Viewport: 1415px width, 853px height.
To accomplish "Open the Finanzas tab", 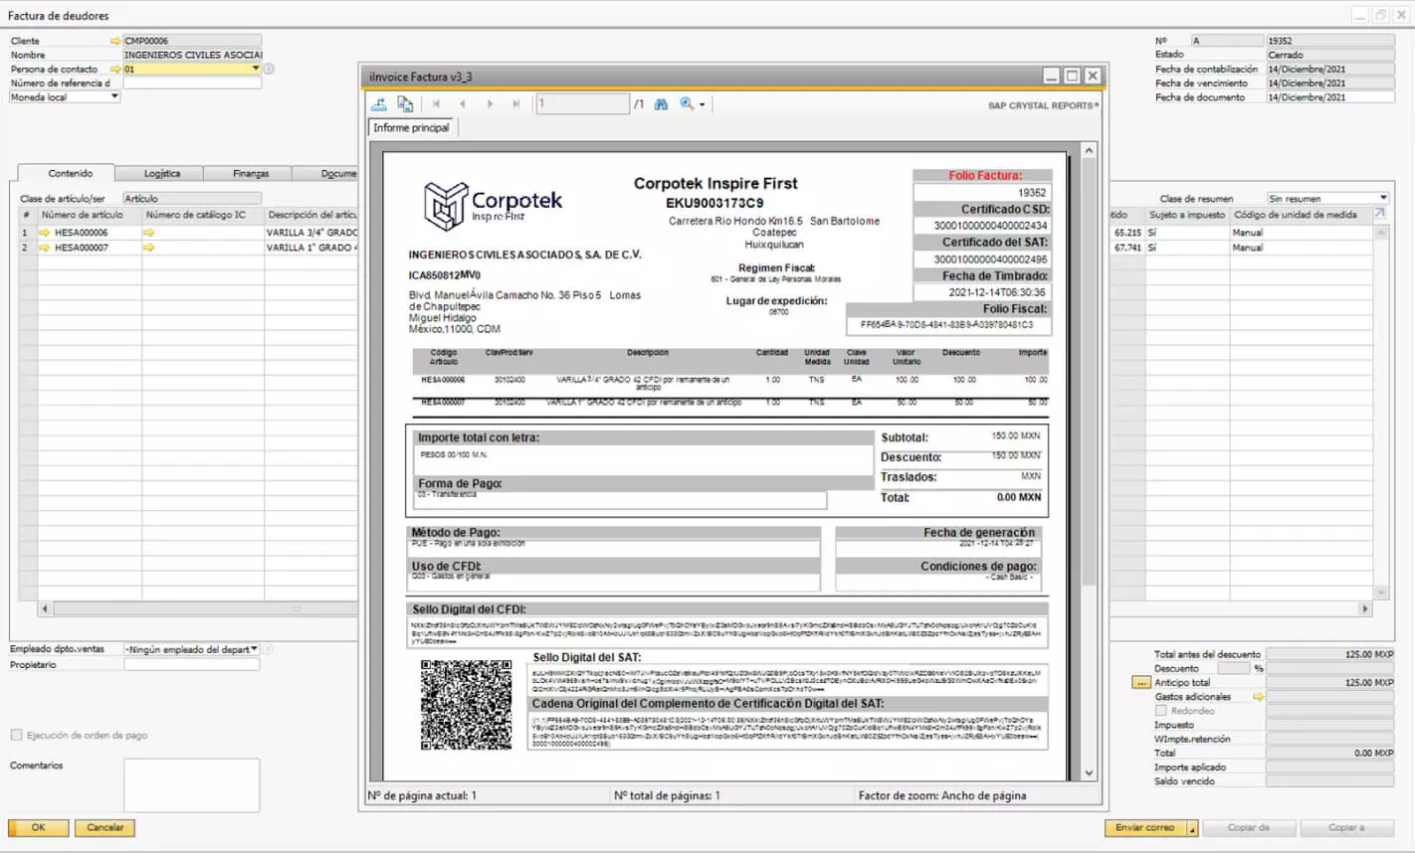I will click(251, 174).
